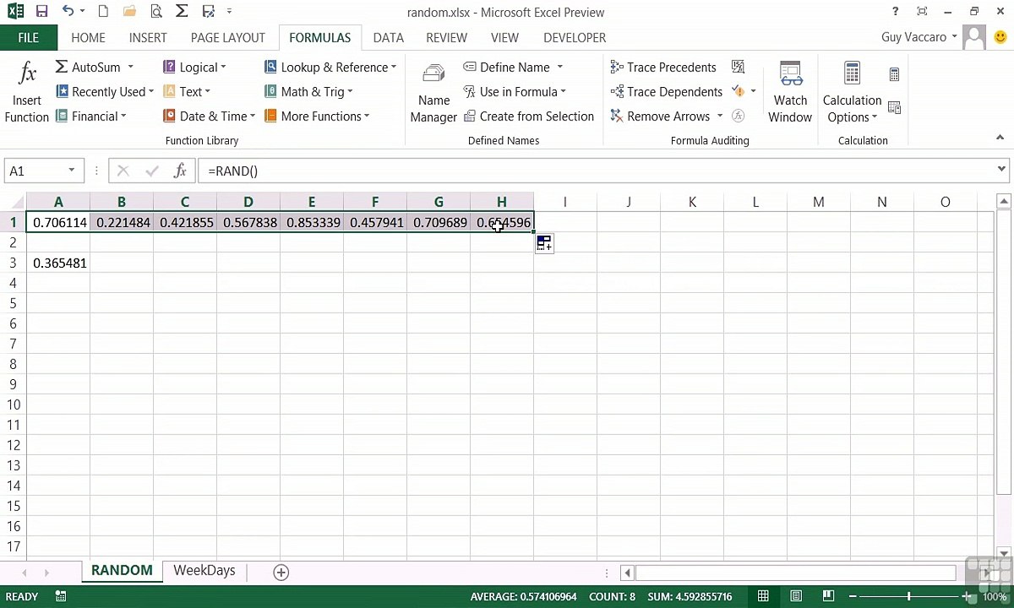Click the Error Checking icon
1014x608 pixels.
point(738,91)
